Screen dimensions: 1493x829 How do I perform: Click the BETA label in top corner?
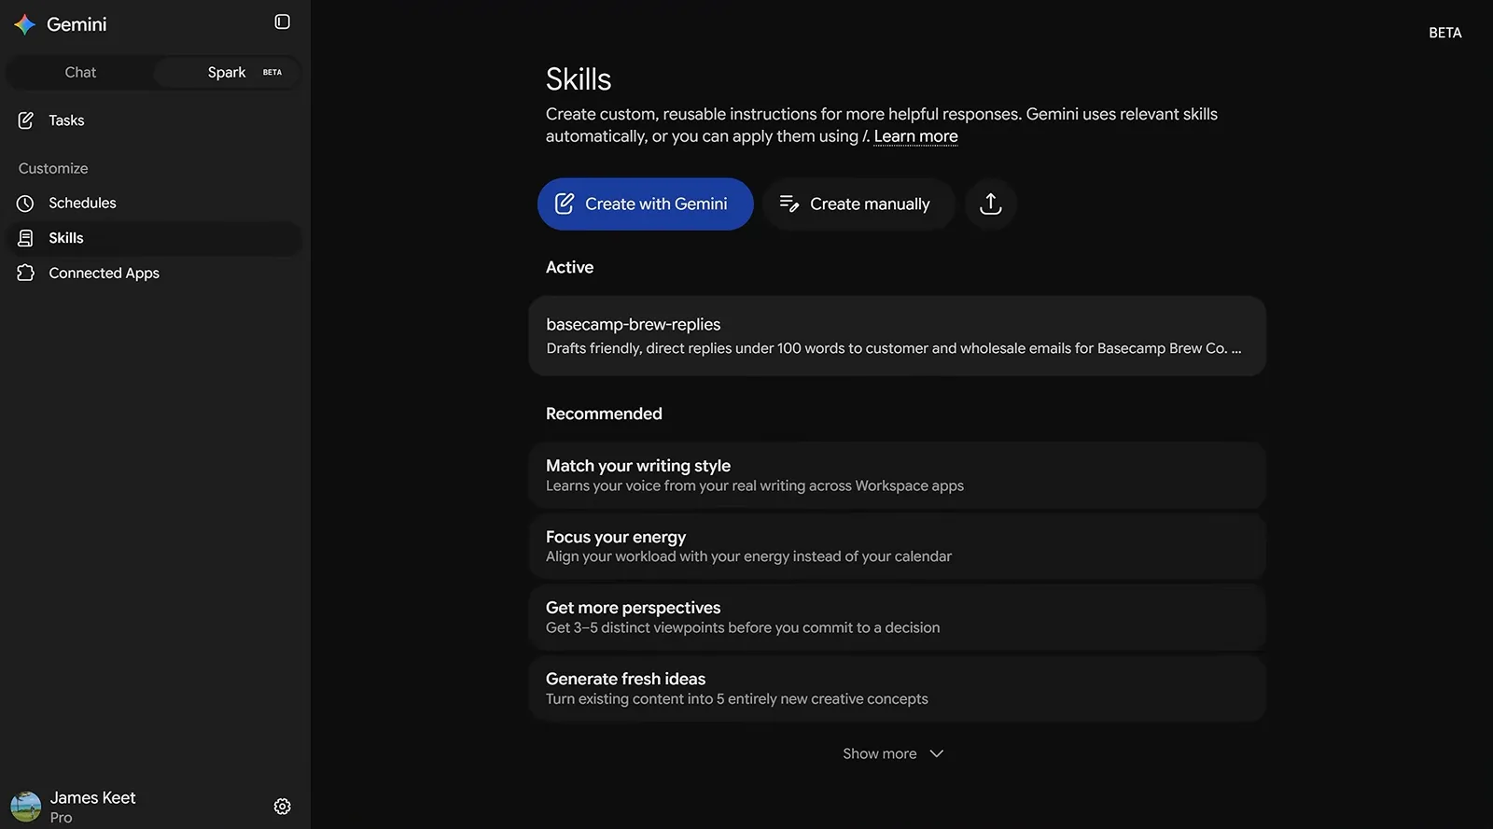click(1444, 33)
